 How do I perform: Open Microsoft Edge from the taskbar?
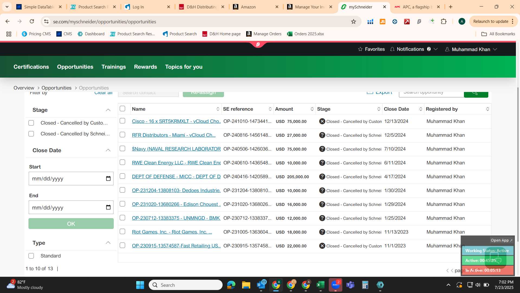231,285
